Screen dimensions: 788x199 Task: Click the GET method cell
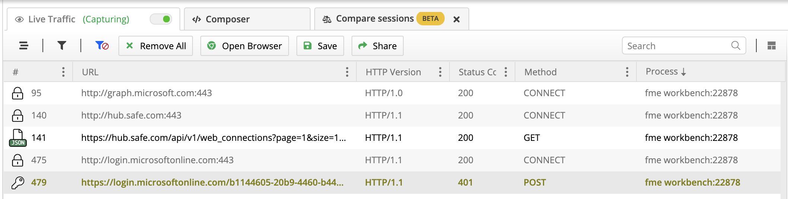point(532,138)
